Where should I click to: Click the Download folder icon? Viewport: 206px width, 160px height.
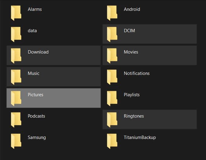tap(16, 56)
